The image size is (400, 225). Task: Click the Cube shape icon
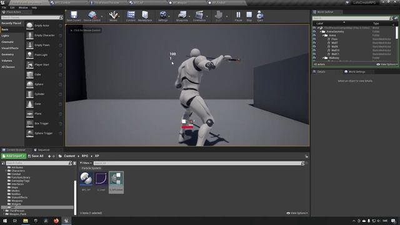click(x=30, y=74)
